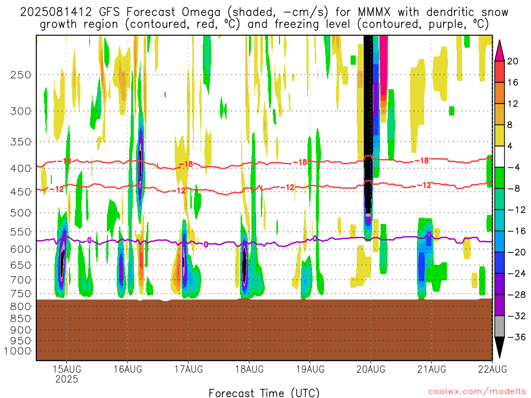Click the 250 pressure level label
The width and height of the screenshot is (531, 398).
pyautogui.click(x=21, y=75)
